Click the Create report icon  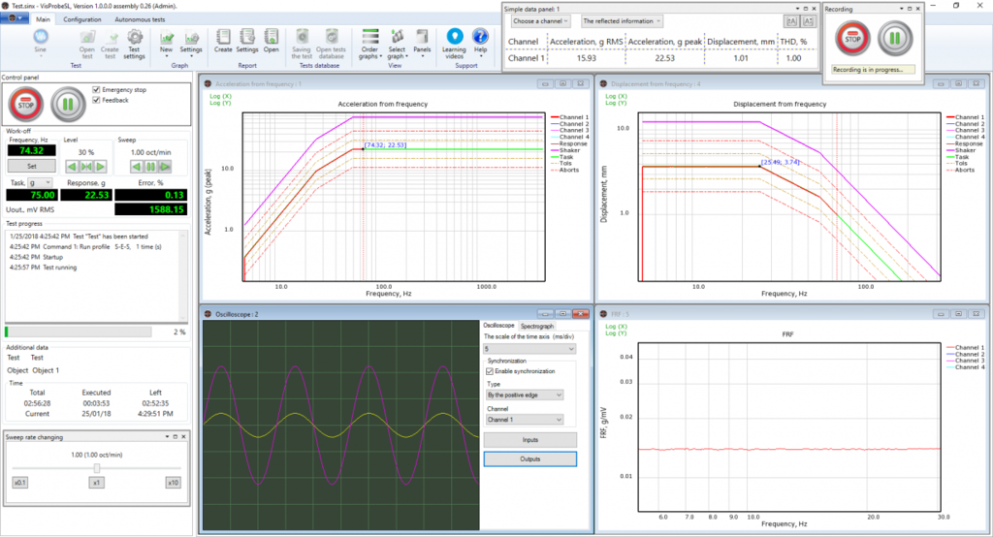[x=223, y=39]
